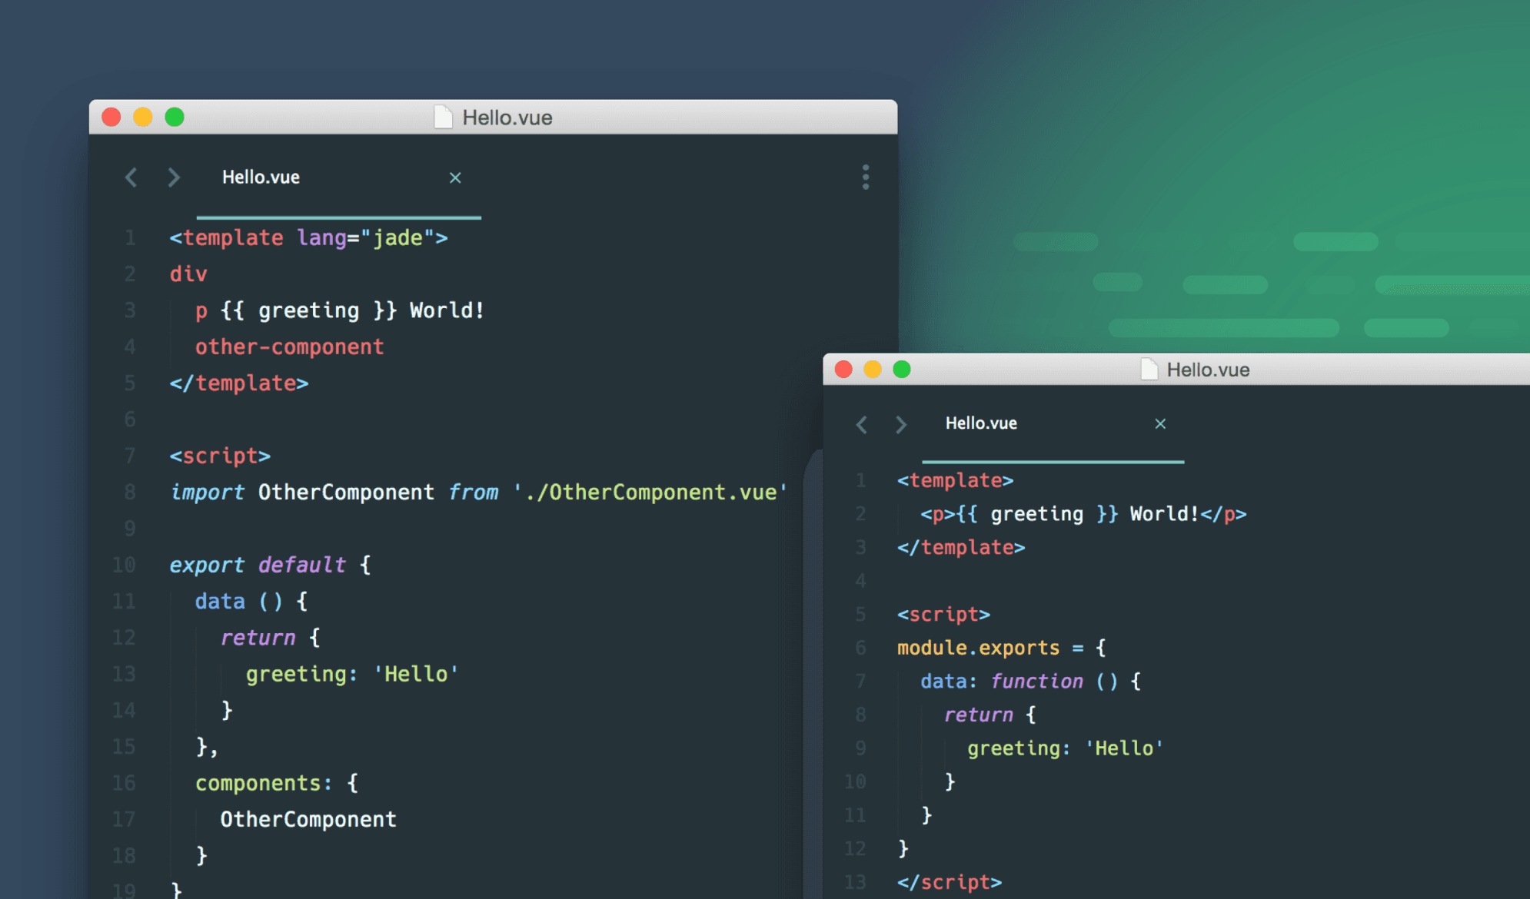Click line number 10 in left editor gutter
This screenshot has height=899, width=1530.
124,566
